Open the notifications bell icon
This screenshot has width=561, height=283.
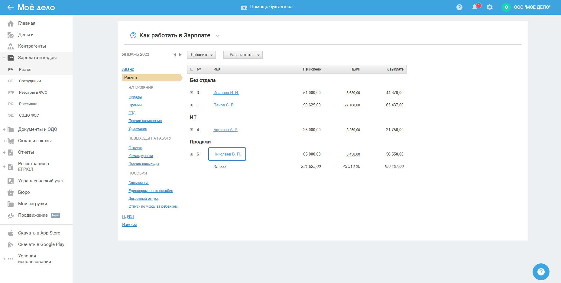pyautogui.click(x=475, y=7)
